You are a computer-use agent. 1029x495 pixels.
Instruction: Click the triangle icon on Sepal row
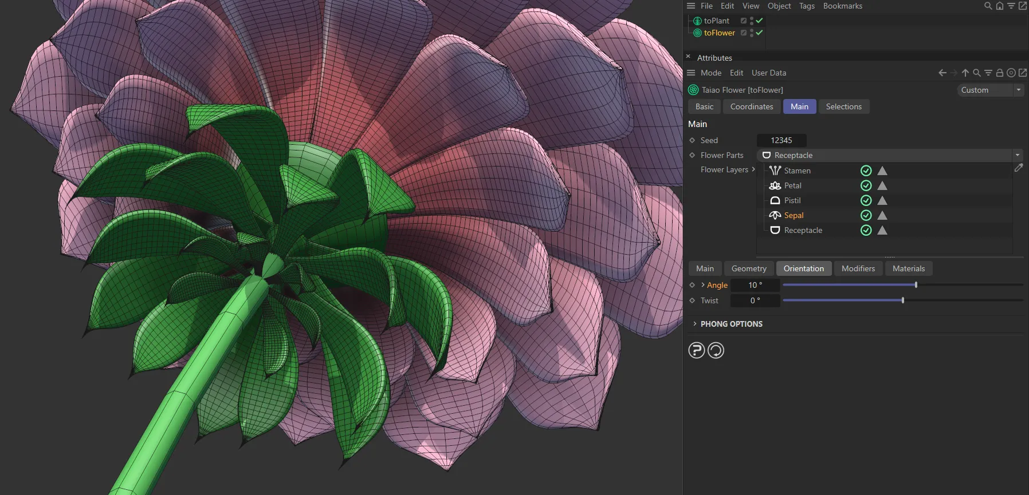(x=882, y=215)
